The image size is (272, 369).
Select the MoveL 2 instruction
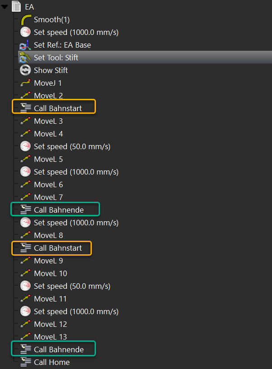(48, 96)
